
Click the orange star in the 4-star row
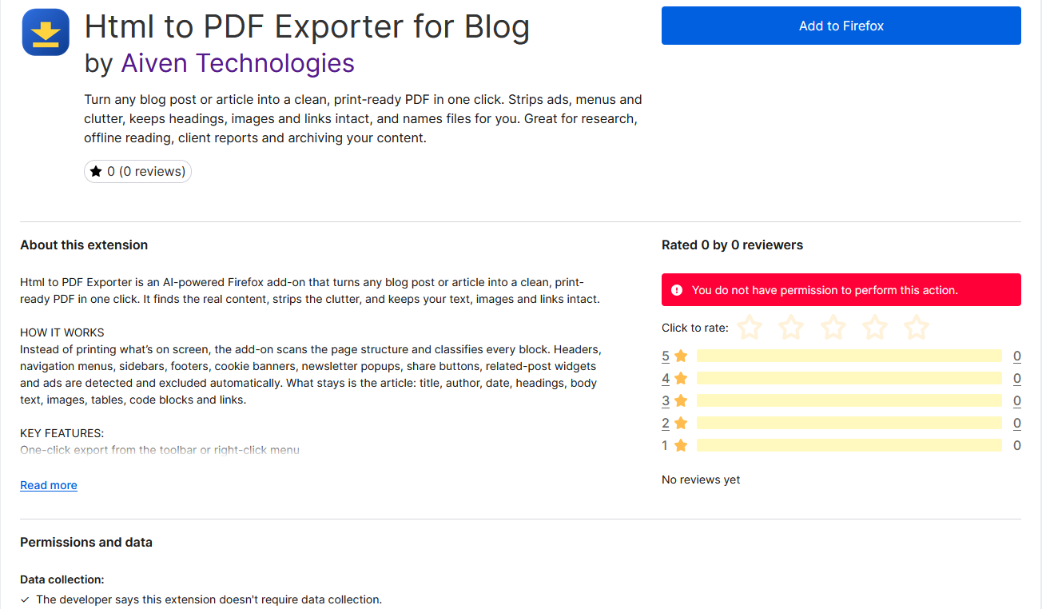pos(681,379)
